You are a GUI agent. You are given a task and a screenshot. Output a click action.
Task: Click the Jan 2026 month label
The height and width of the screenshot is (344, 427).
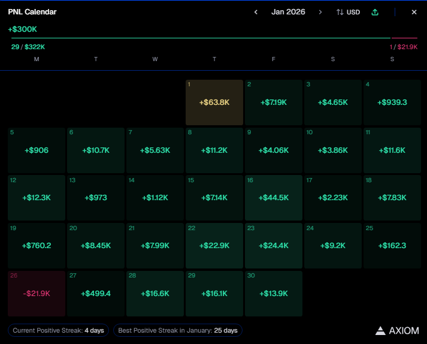(288, 12)
